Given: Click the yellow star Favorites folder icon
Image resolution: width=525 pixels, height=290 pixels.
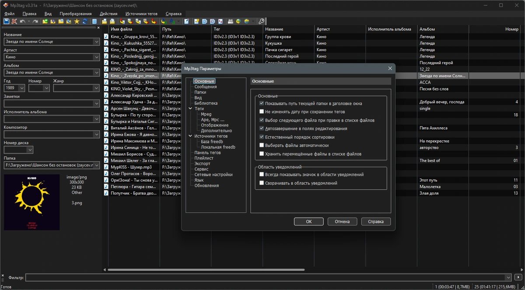Looking at the screenshot, I should pos(77,21).
